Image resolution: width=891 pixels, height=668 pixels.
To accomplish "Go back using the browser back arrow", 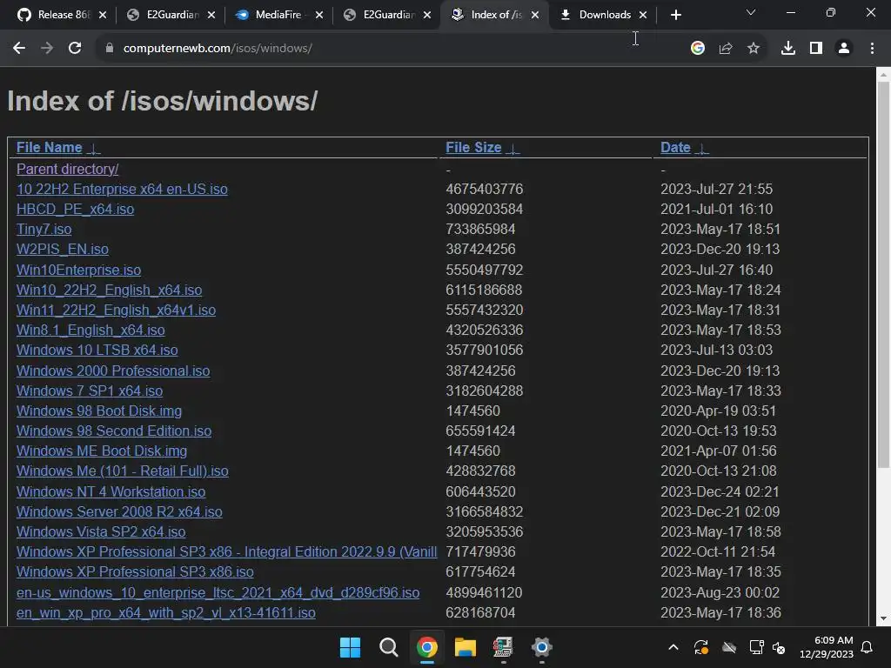I will coord(19,49).
